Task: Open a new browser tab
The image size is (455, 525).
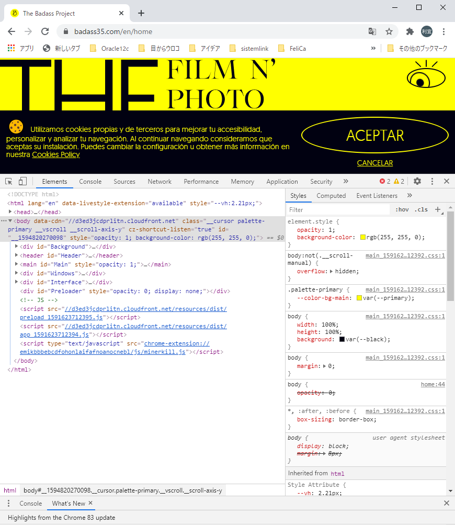Action: point(141,13)
